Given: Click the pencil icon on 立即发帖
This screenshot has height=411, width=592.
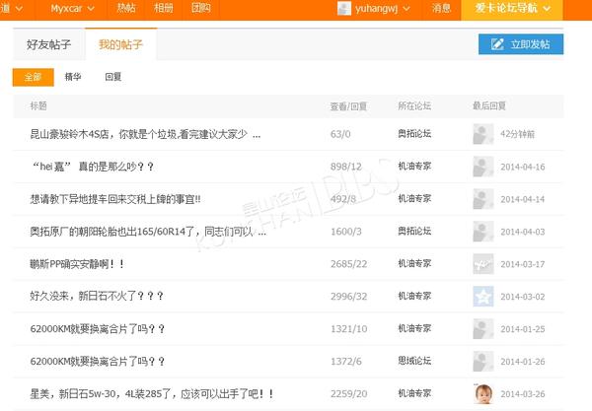Looking at the screenshot, I should pyautogui.click(x=497, y=44).
